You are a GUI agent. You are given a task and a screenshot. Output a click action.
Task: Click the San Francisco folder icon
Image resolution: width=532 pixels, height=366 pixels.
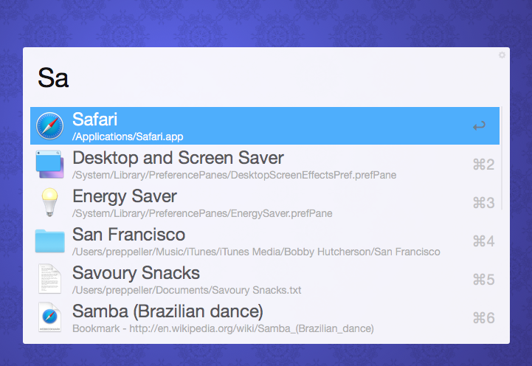point(50,241)
